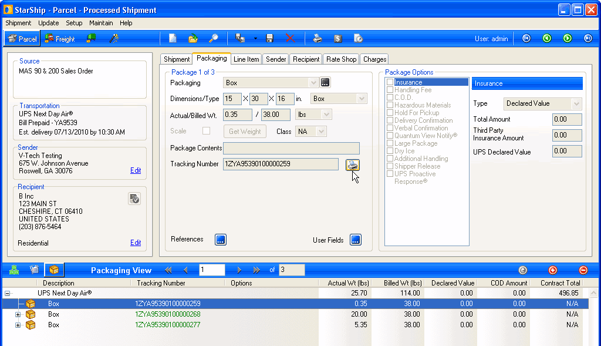Viewport: 601px width, 346px height.
Task: Switch to the Rate Shop tab
Action: [341, 59]
